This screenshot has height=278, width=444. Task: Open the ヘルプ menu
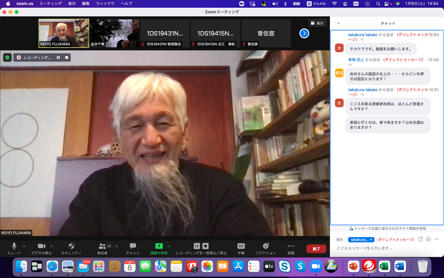click(126, 3)
